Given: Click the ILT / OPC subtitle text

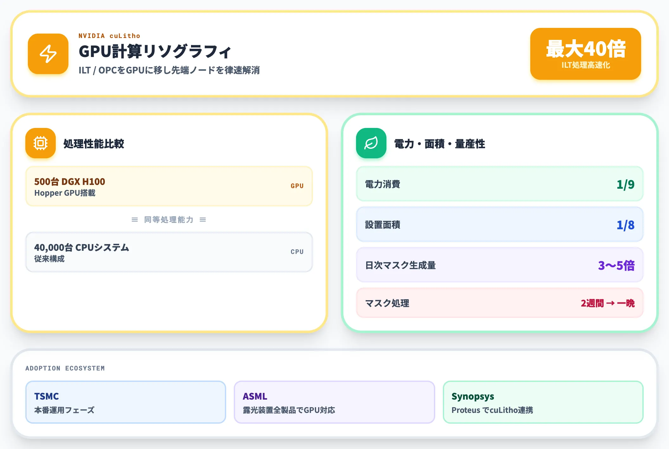Looking at the screenshot, I should [x=169, y=70].
